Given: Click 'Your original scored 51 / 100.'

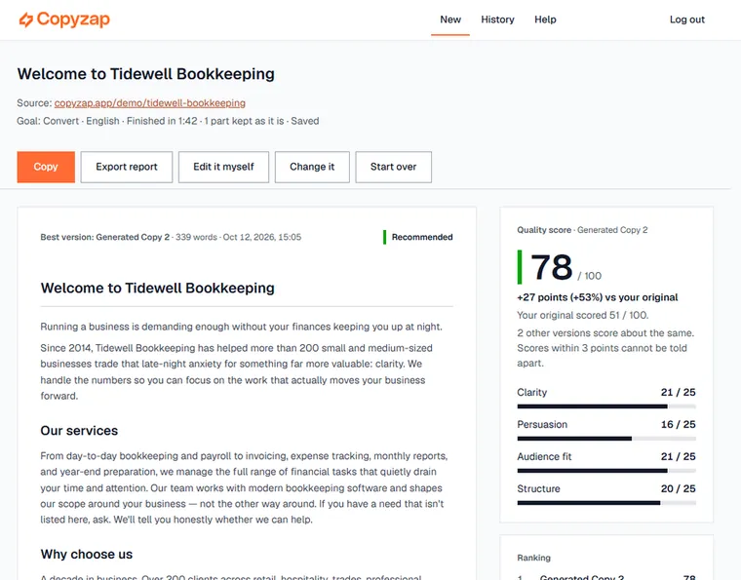Looking at the screenshot, I should tap(583, 315).
